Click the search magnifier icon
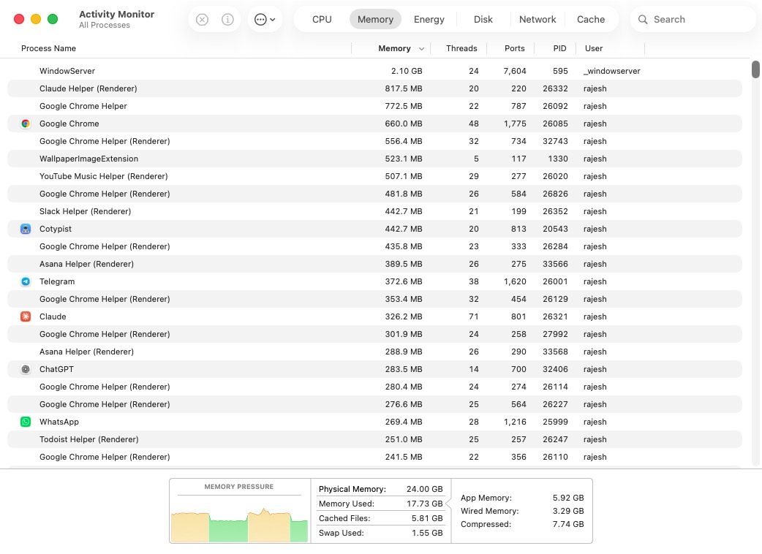This screenshot has height=554, width=762. coord(643,20)
